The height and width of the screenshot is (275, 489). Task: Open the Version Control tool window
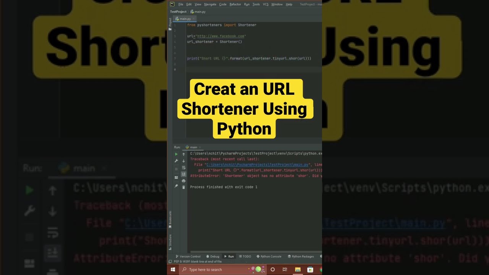(x=188, y=256)
